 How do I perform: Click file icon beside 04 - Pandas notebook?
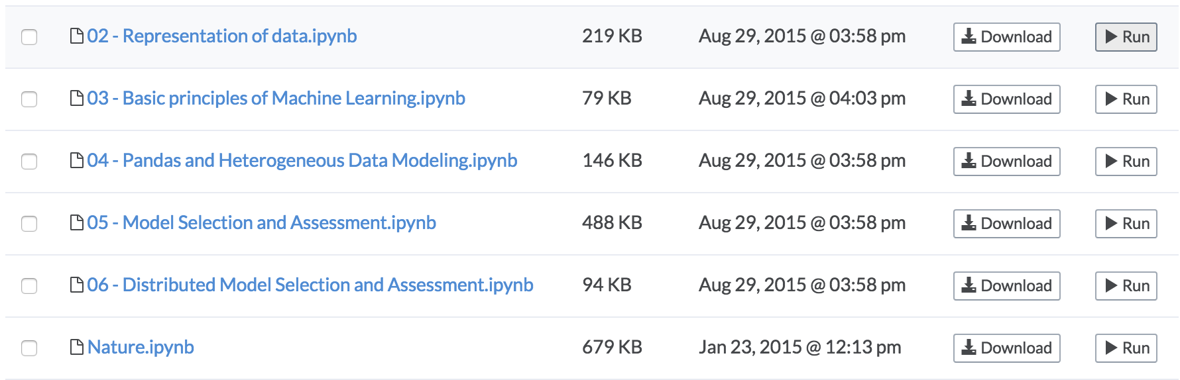(77, 160)
